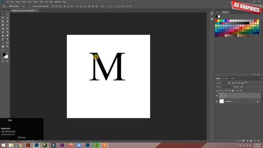Create new swatch button in Swatches panel
This screenshot has height=148, width=263.
[254, 74]
